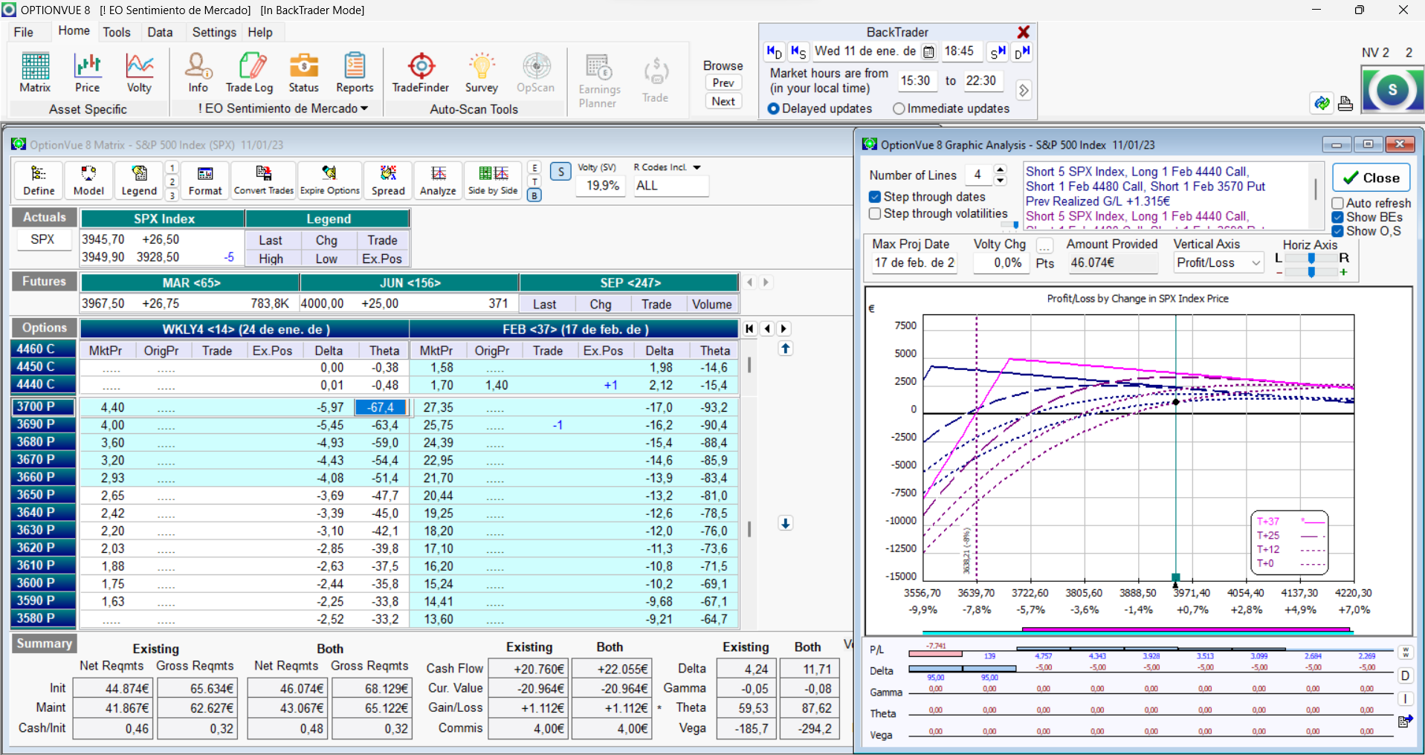Expand the EO Sentimiento de Mercado dropdown
Image resolution: width=1425 pixels, height=755 pixels.
364,108
